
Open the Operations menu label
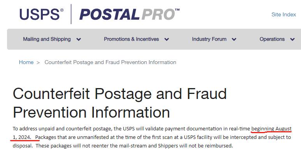click(x=272, y=39)
